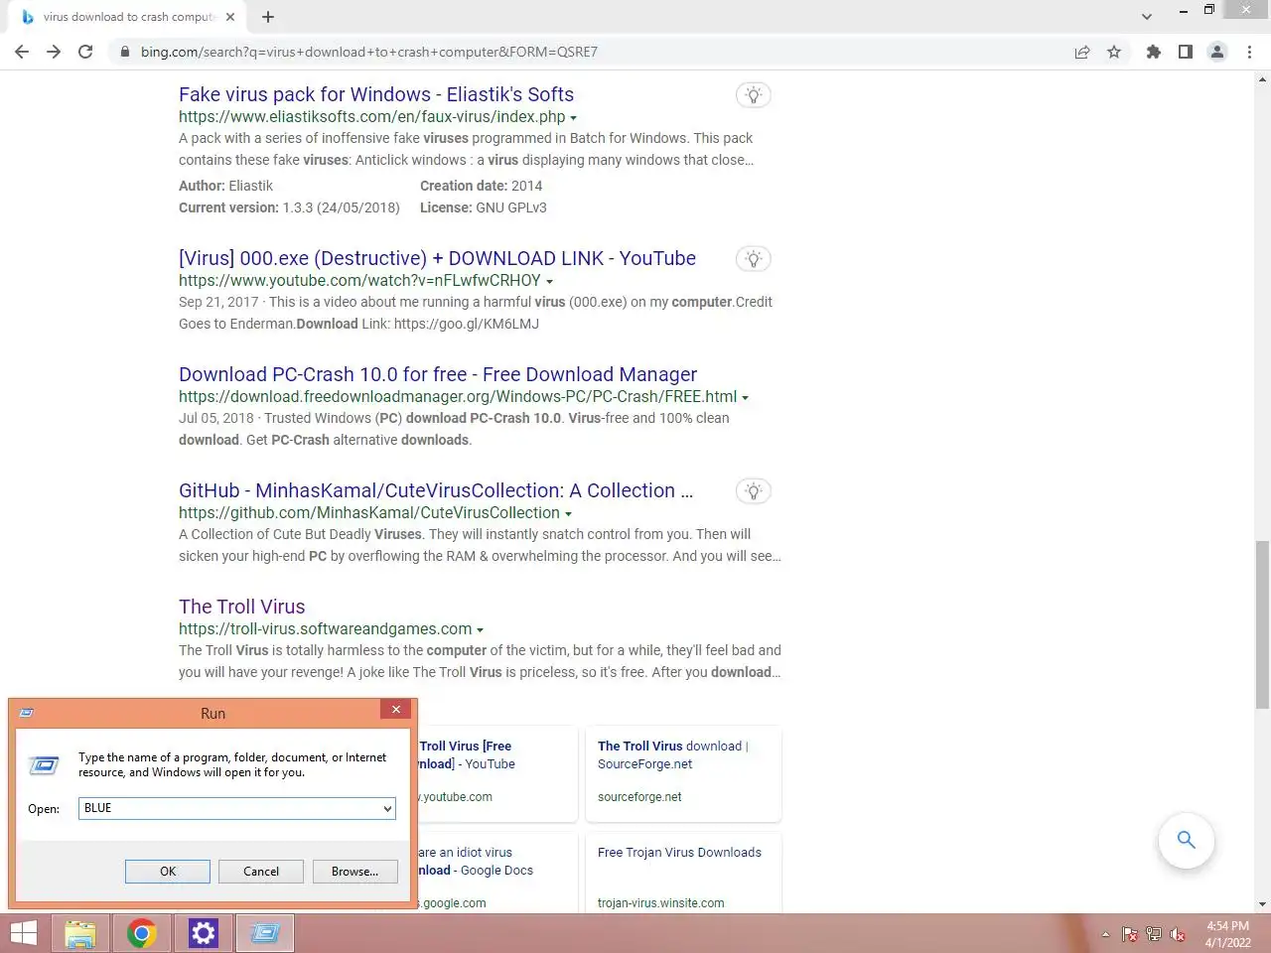
Task: Expand arrow next to github.com CuteVirusCollection URL
Action: tap(568, 514)
